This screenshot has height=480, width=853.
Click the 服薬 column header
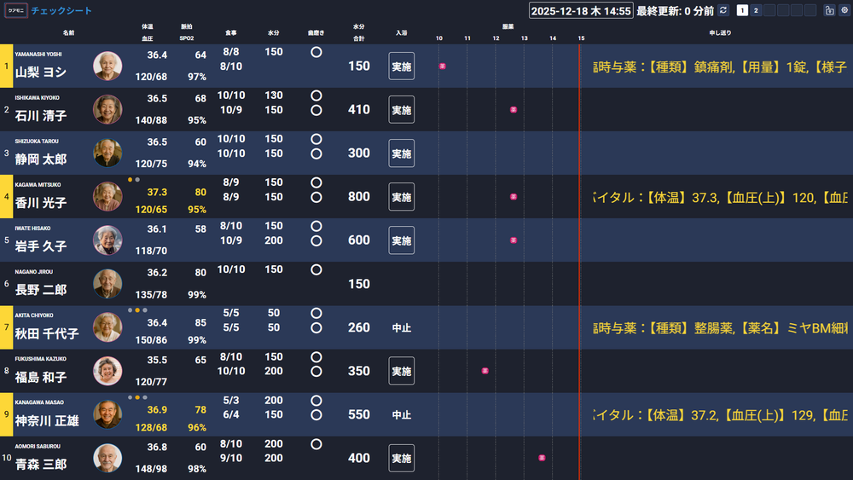pos(508,26)
